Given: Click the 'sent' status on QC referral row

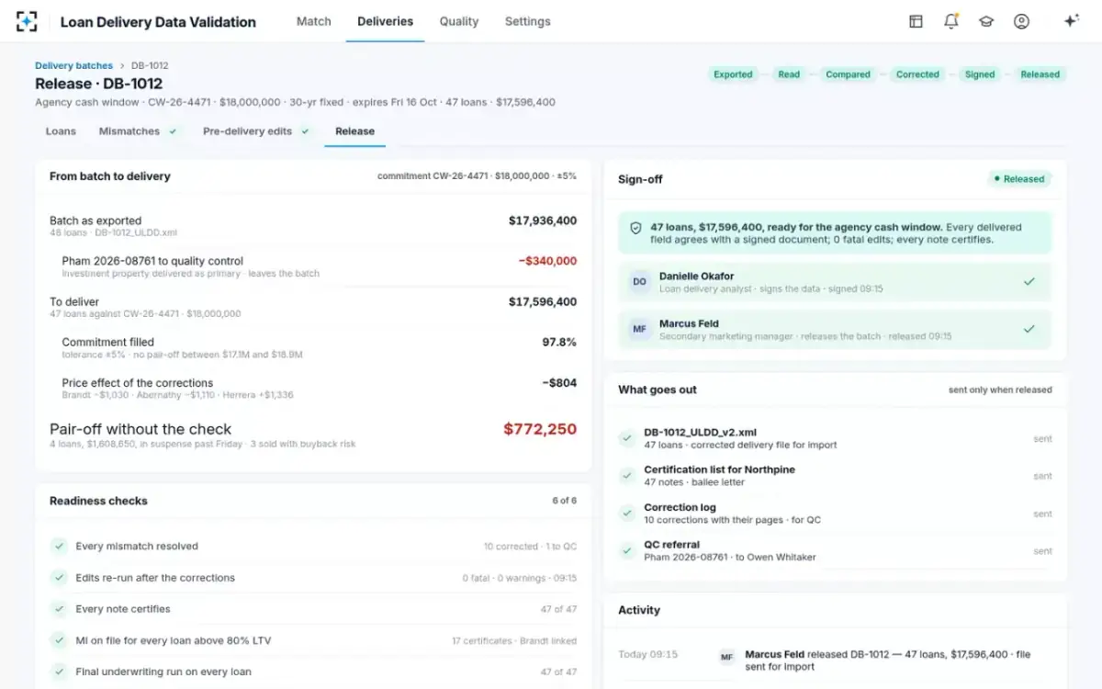Looking at the screenshot, I should click(x=1042, y=551).
